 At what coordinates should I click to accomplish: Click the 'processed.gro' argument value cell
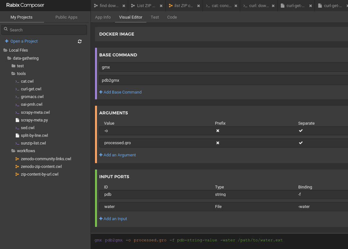click(x=117, y=143)
